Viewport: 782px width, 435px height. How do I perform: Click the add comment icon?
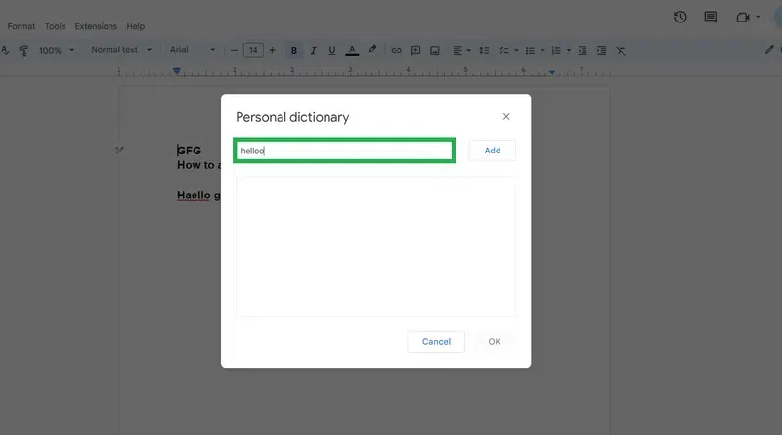point(414,50)
